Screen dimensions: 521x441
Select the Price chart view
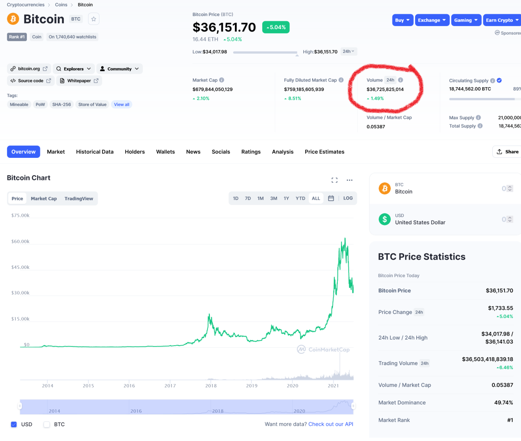(x=17, y=199)
